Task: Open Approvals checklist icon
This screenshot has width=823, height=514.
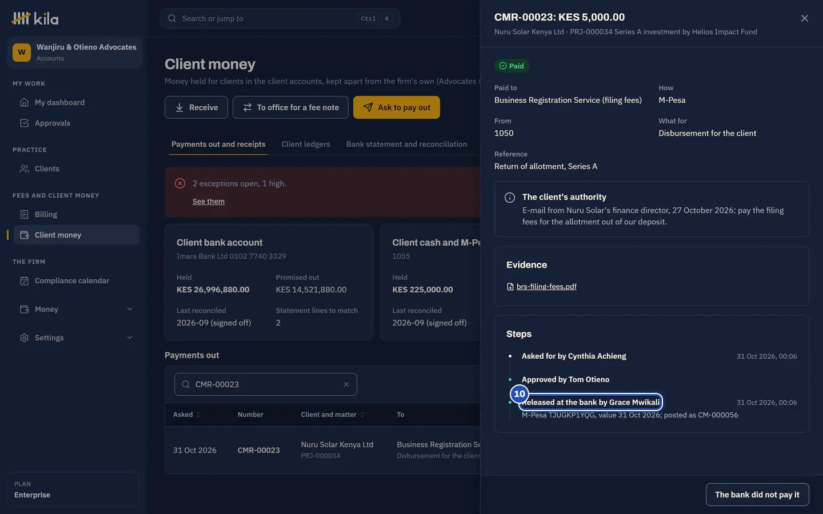Action: (24, 123)
